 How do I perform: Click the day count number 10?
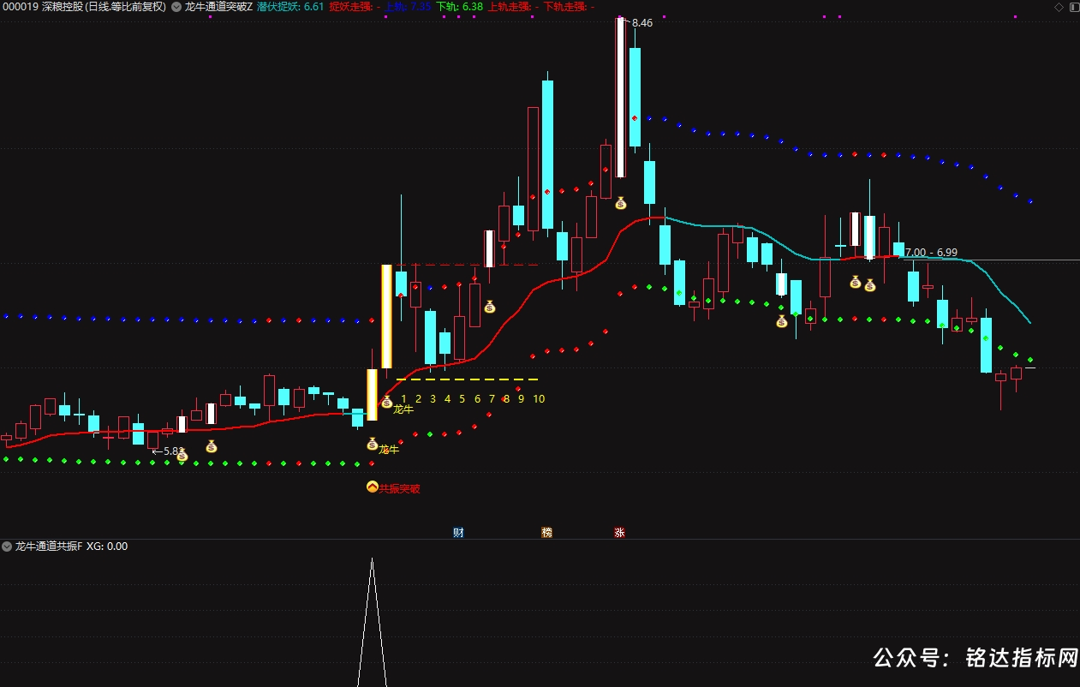coord(539,399)
